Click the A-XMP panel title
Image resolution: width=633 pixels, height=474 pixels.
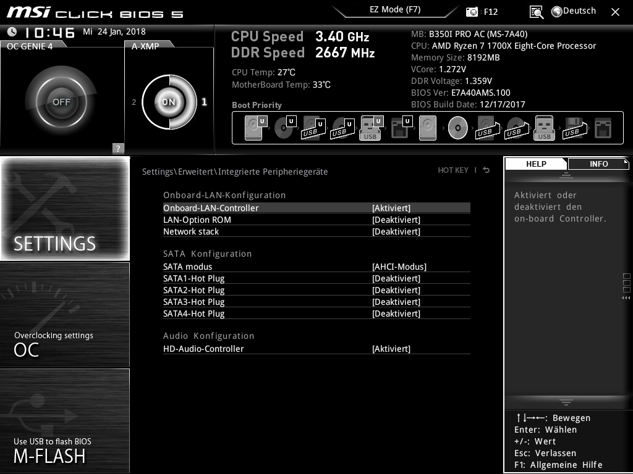[x=145, y=46]
